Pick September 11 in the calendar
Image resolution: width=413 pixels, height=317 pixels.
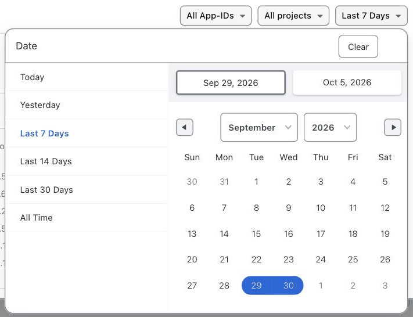(x=353, y=208)
